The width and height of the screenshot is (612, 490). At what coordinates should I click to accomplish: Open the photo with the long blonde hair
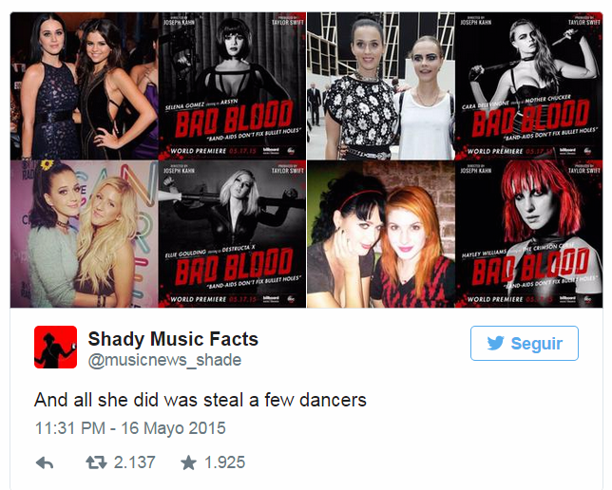pyautogui.click(x=84, y=234)
